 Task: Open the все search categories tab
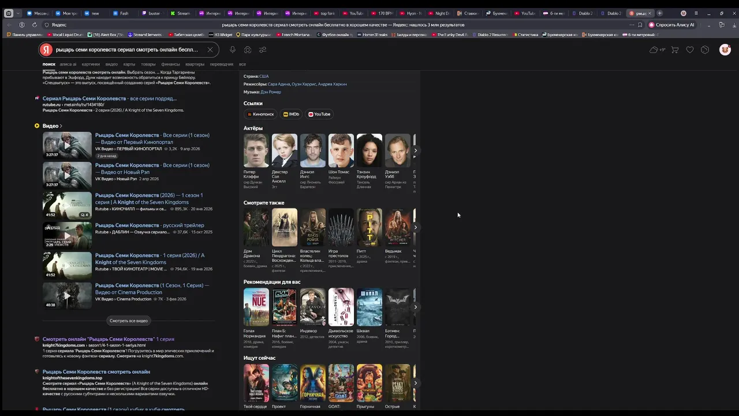pos(242,64)
